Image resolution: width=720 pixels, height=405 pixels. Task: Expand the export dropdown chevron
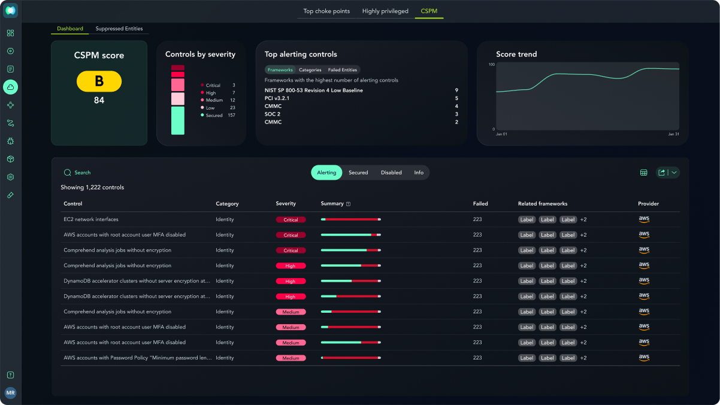pyautogui.click(x=674, y=173)
